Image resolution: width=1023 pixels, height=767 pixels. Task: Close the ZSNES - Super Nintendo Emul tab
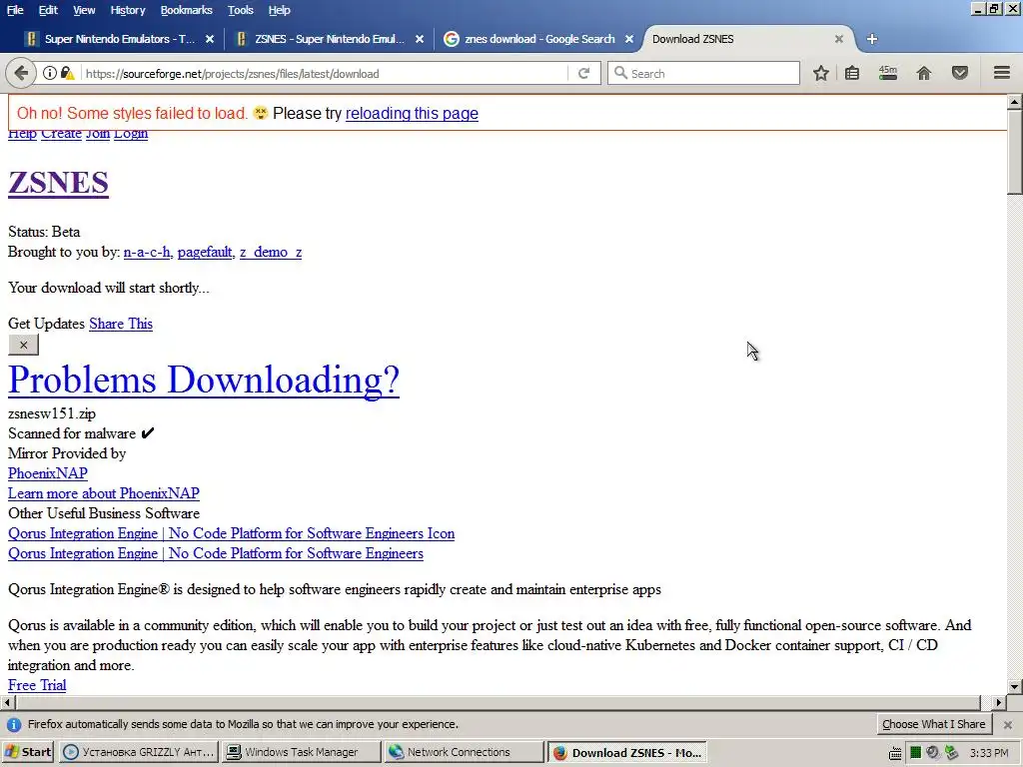click(x=420, y=39)
